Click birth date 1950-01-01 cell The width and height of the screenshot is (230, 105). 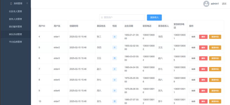coord(132,37)
